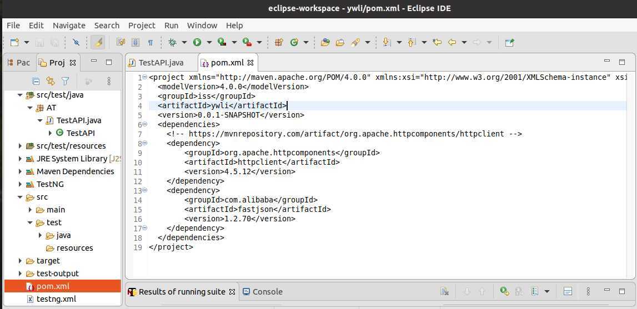Click the Debug bug icon
Image resolution: width=637 pixels, height=309 pixels.
point(173,42)
